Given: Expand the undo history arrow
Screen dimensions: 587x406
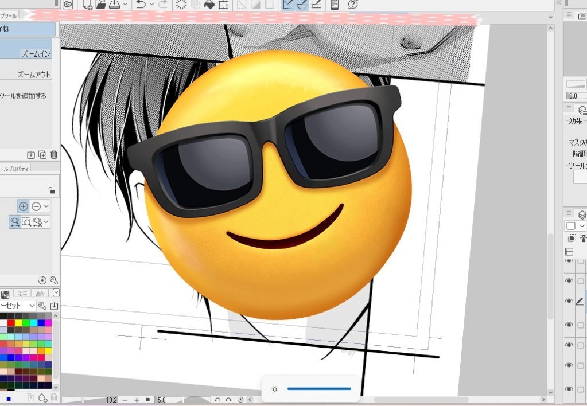Looking at the screenshot, I should click(x=151, y=4).
